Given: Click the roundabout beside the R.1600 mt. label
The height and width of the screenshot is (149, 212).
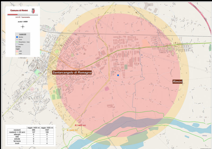Looking at the screenshot, I should pos(64,130).
